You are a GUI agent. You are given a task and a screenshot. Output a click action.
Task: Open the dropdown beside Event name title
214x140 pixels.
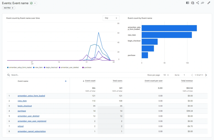pos(35,3)
